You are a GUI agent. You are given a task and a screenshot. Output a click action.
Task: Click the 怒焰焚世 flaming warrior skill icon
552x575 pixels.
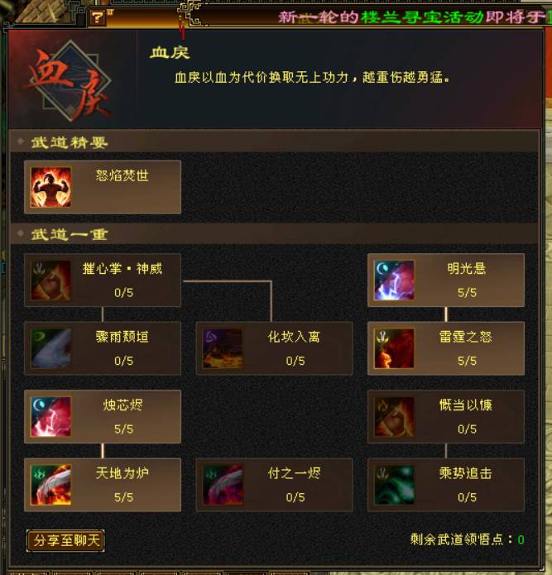(x=50, y=187)
